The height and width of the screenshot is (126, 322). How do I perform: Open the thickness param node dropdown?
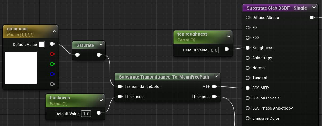101,100
